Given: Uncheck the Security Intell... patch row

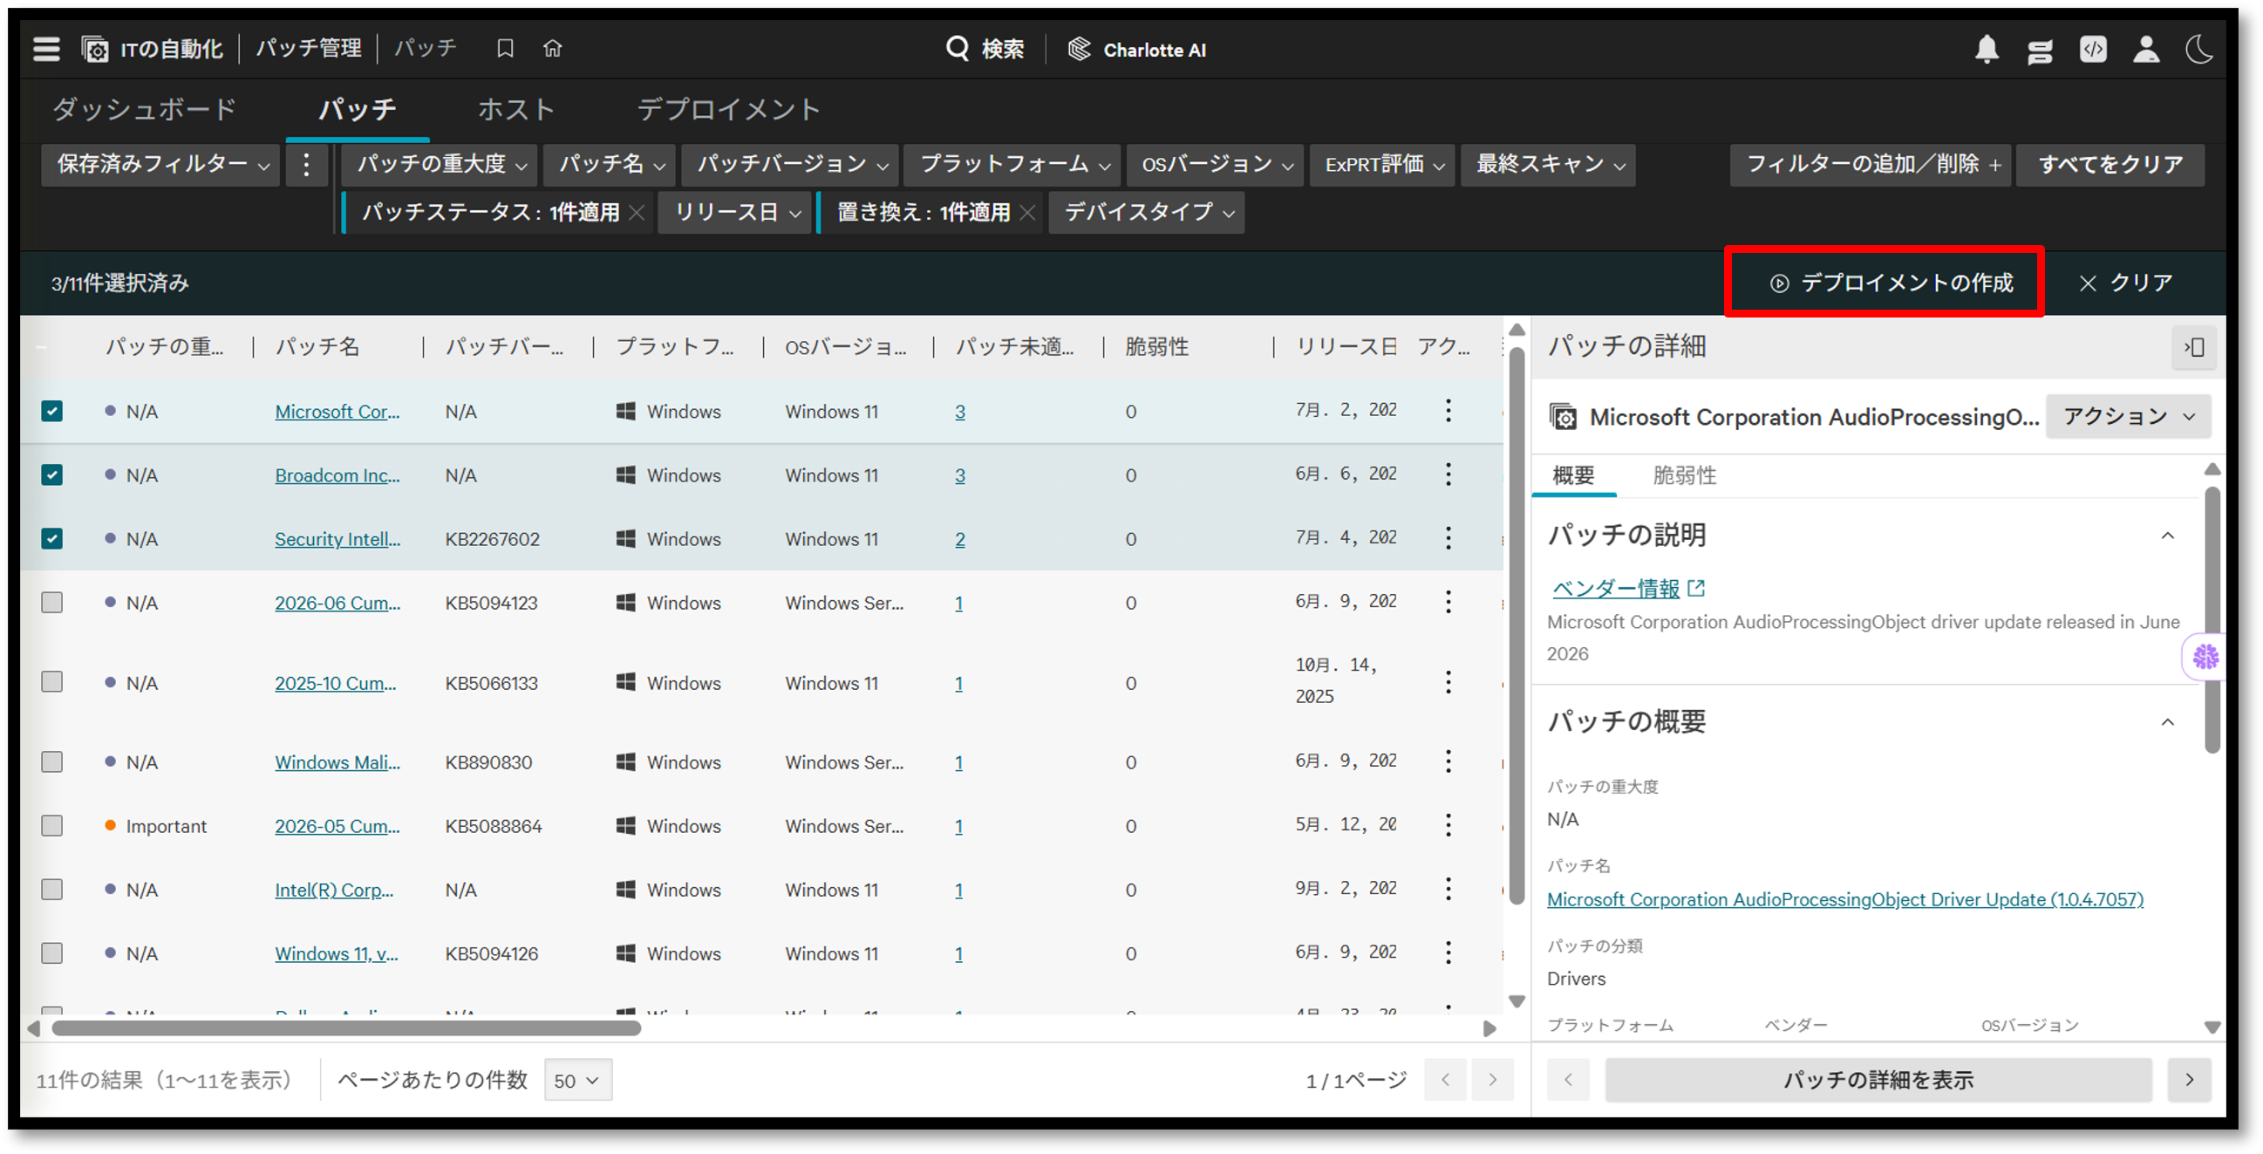Looking at the screenshot, I should (51, 538).
